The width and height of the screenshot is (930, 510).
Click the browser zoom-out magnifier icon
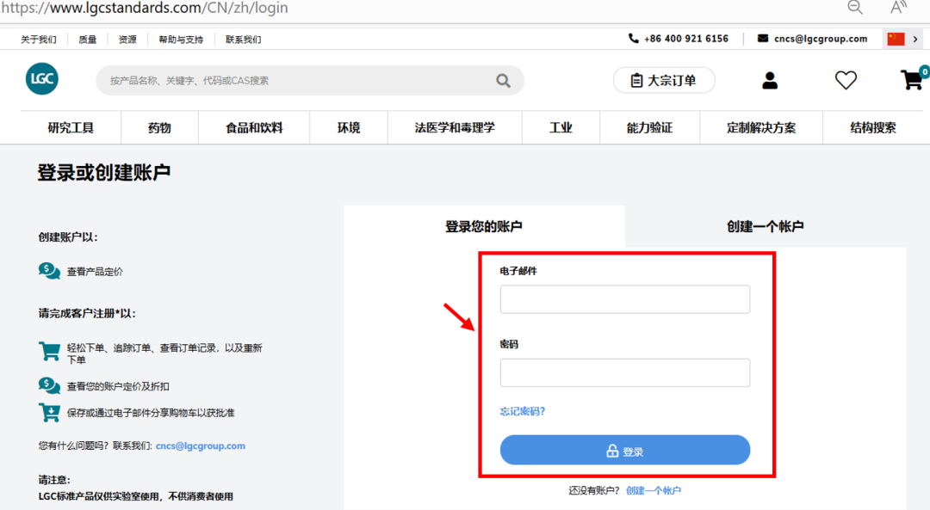pyautogui.click(x=855, y=8)
